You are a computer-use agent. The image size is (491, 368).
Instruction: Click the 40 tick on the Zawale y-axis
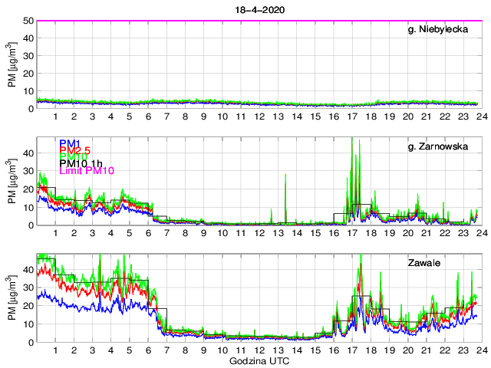click(27, 270)
